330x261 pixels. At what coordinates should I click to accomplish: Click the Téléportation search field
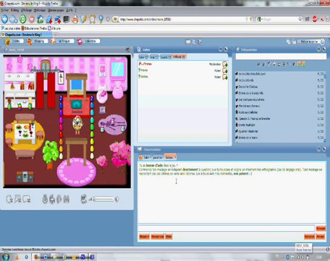[281, 57]
